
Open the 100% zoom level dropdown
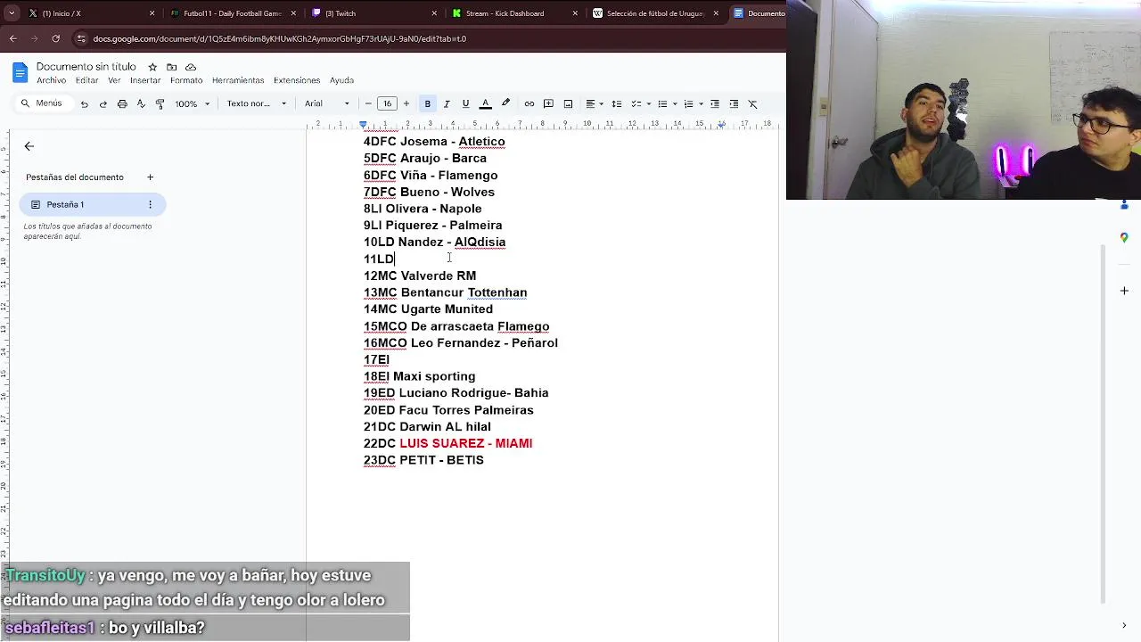pos(193,104)
